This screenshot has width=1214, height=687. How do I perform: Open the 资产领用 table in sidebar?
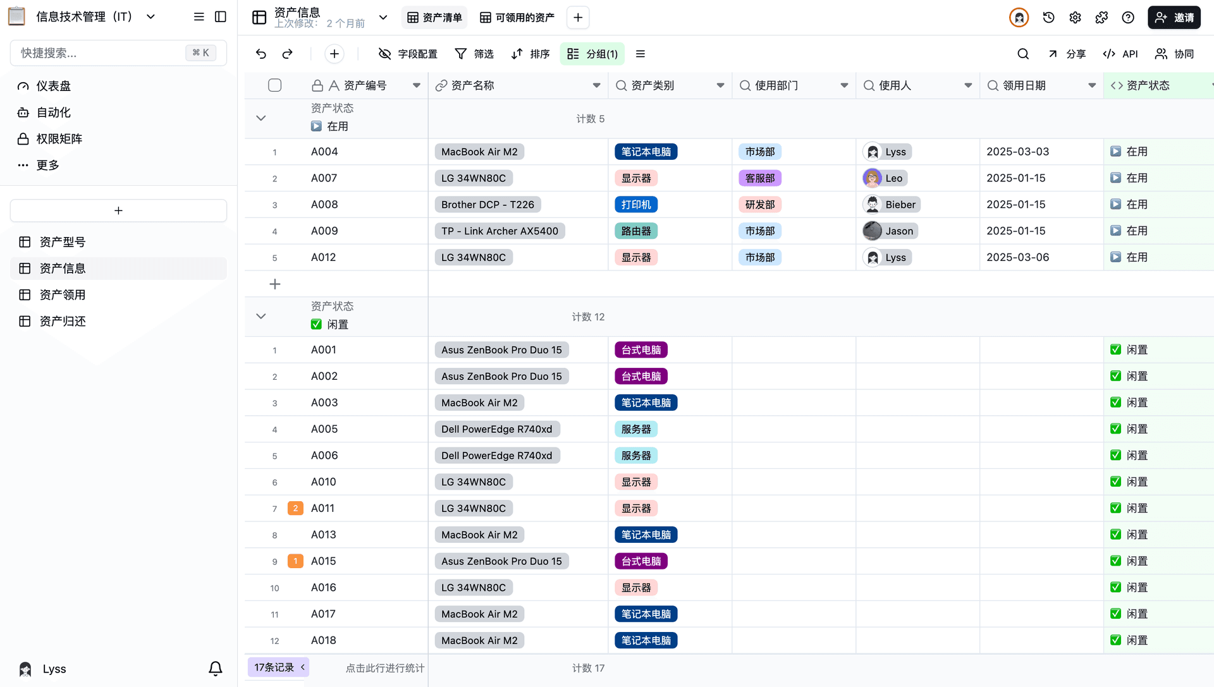(x=61, y=295)
